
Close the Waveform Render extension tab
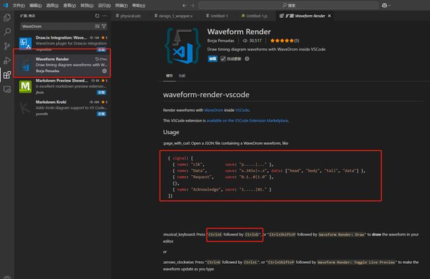coord(329,16)
